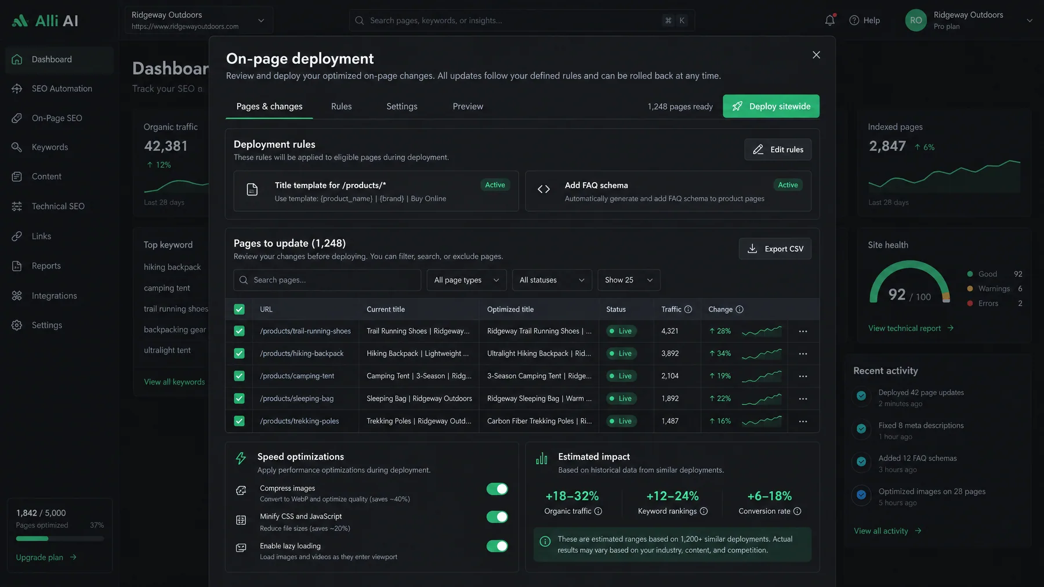Switch to the Rules tab
The height and width of the screenshot is (587, 1044).
tap(342, 107)
